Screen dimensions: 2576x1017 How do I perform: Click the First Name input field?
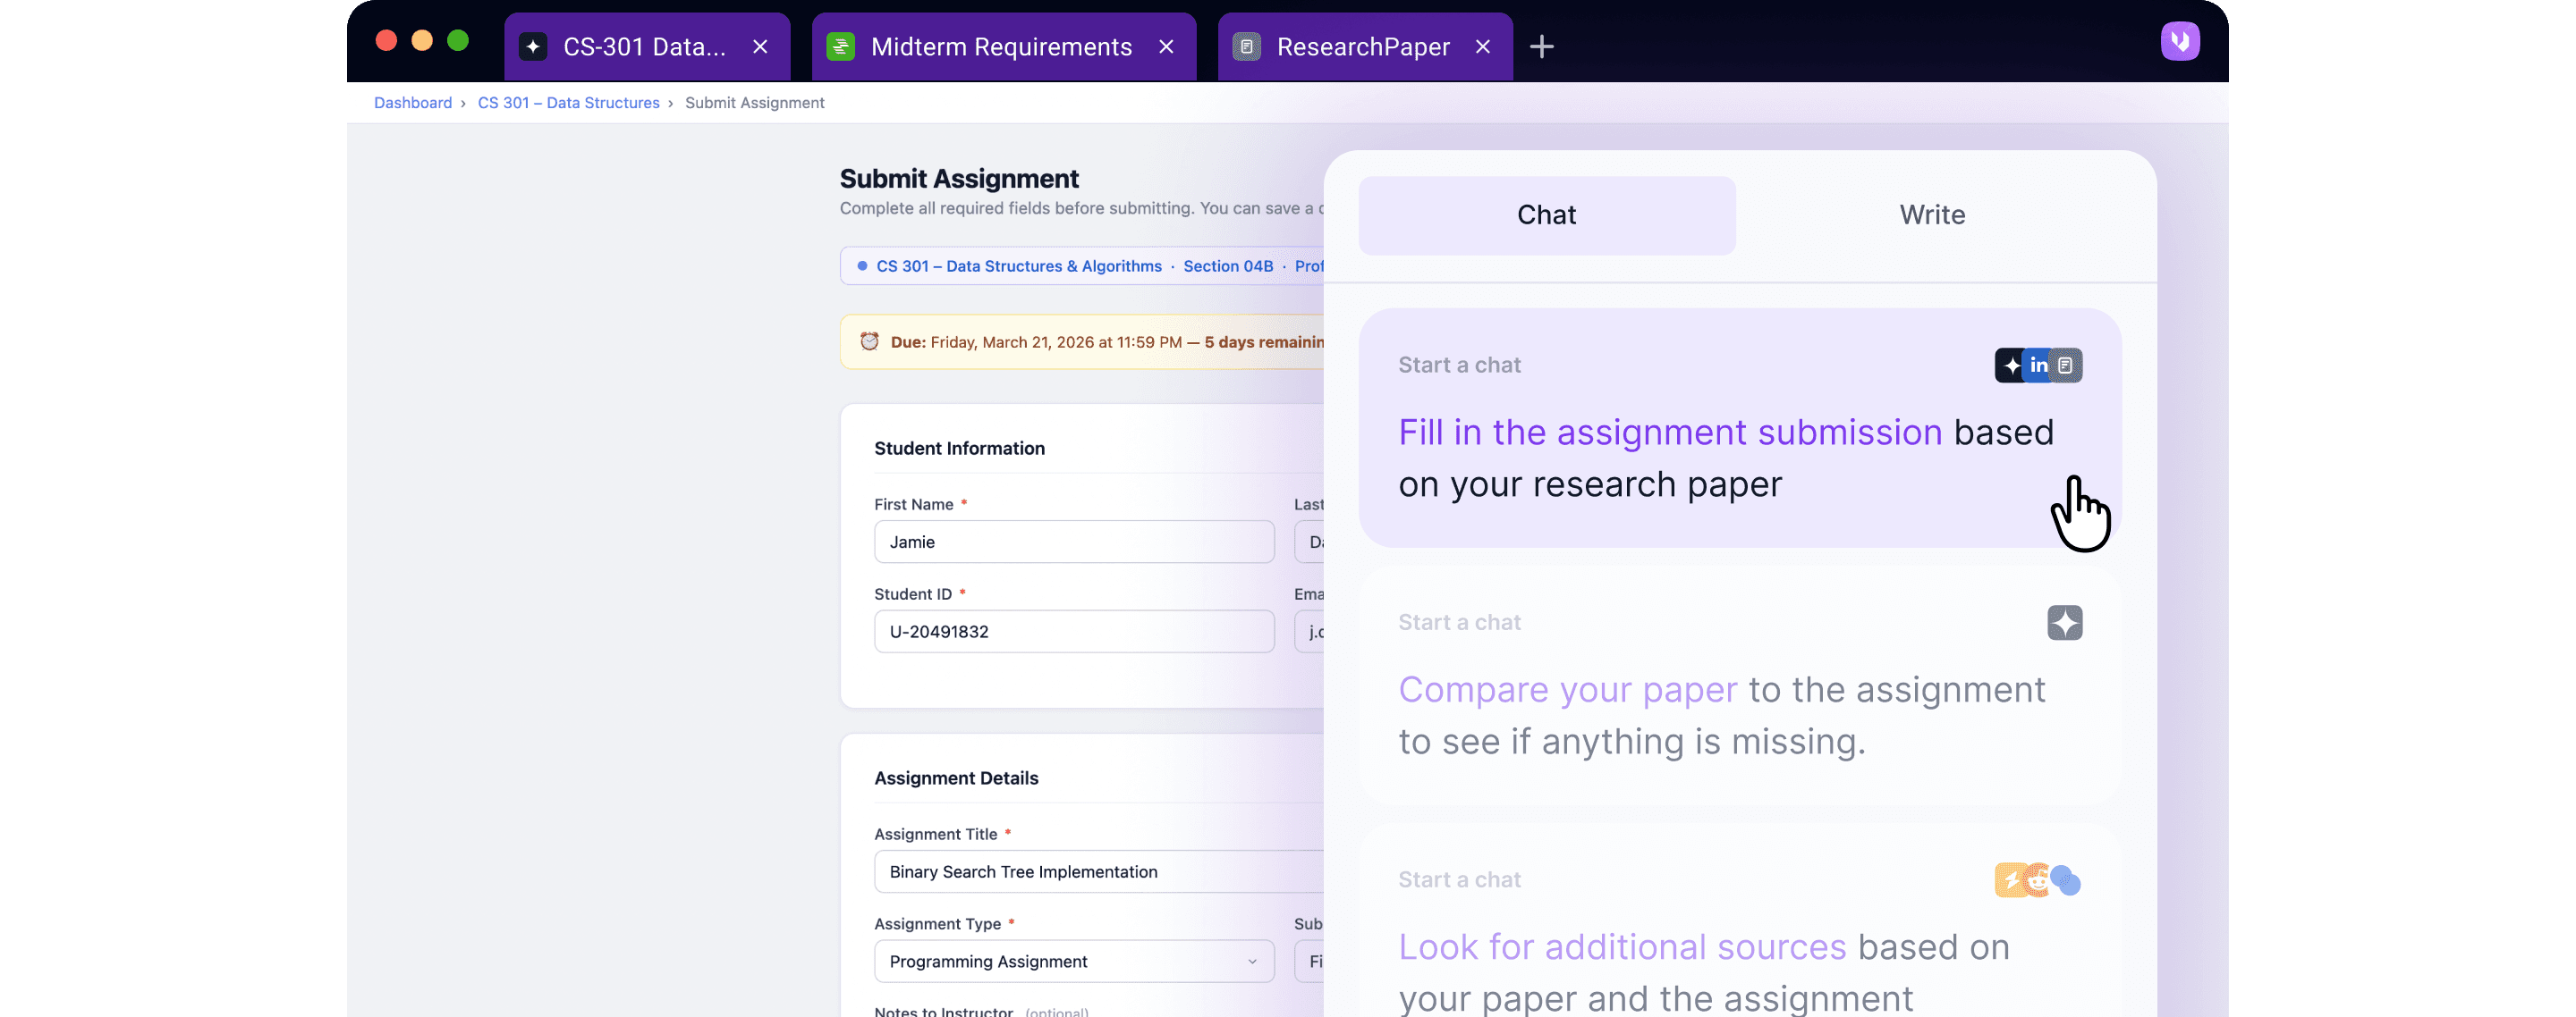point(1073,542)
